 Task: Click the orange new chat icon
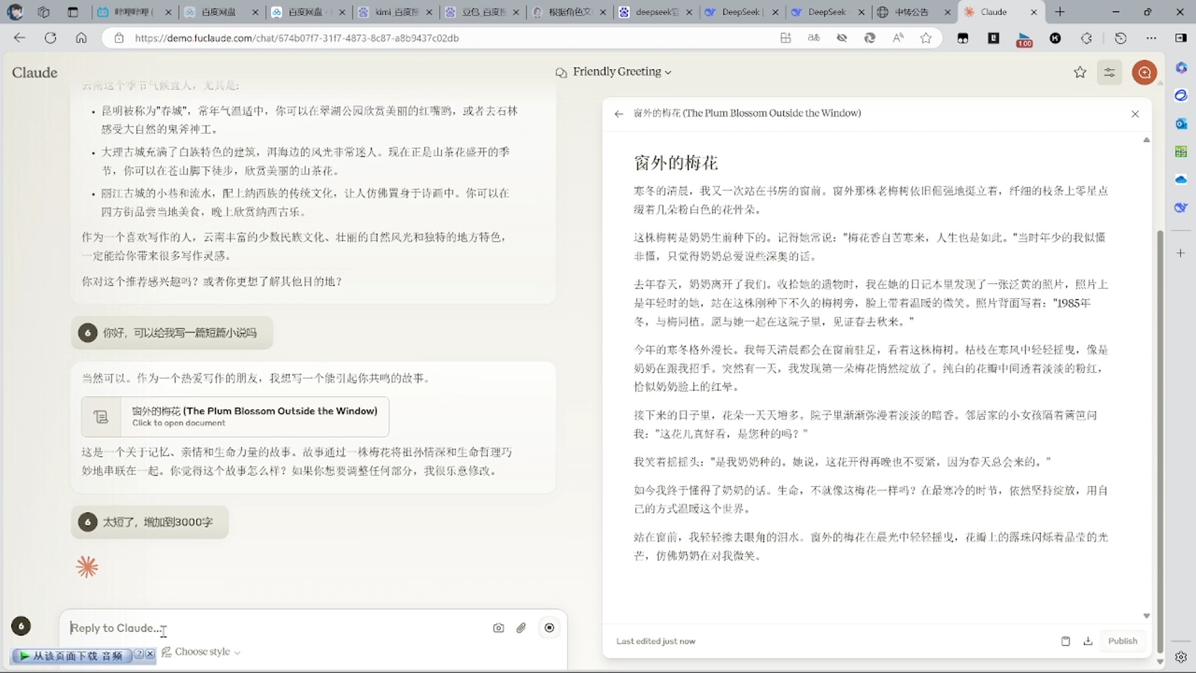(x=1144, y=72)
